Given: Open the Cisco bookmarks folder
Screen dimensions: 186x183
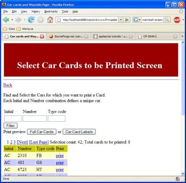Looking at the screenshot, I should (x=9, y=29).
